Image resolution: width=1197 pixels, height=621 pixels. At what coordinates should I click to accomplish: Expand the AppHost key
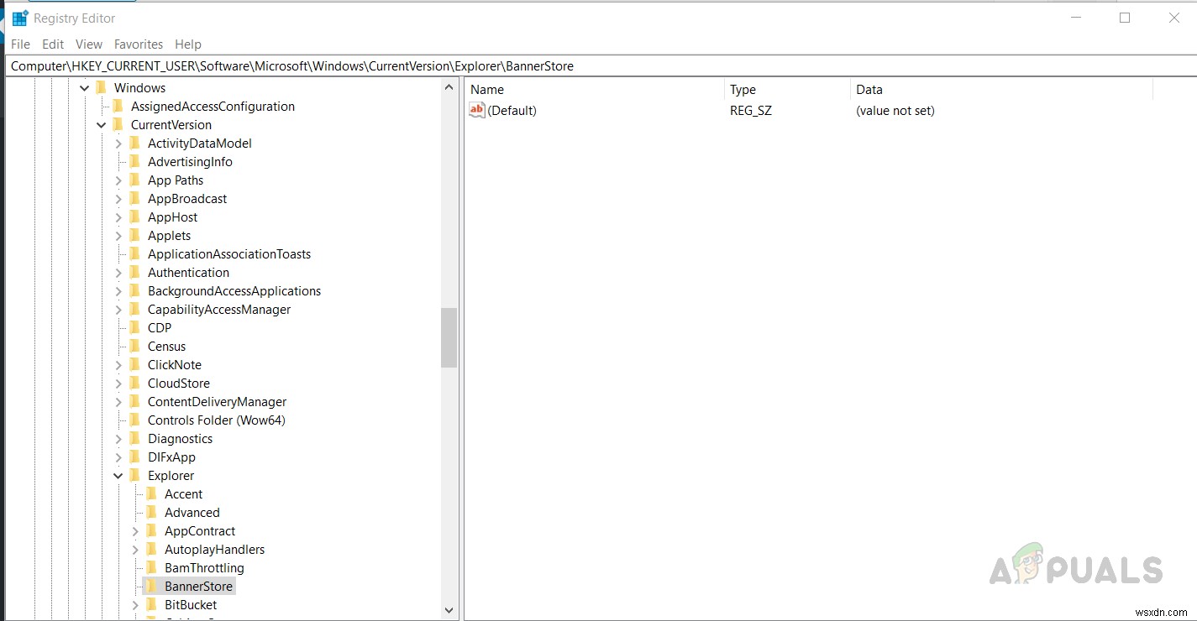[x=118, y=217]
